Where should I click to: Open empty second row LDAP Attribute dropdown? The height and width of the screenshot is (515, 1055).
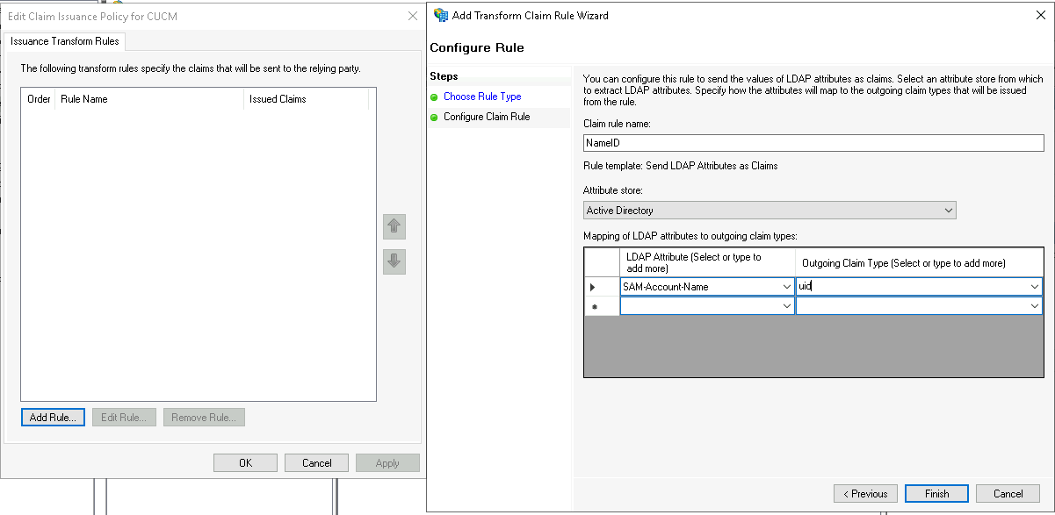click(785, 306)
